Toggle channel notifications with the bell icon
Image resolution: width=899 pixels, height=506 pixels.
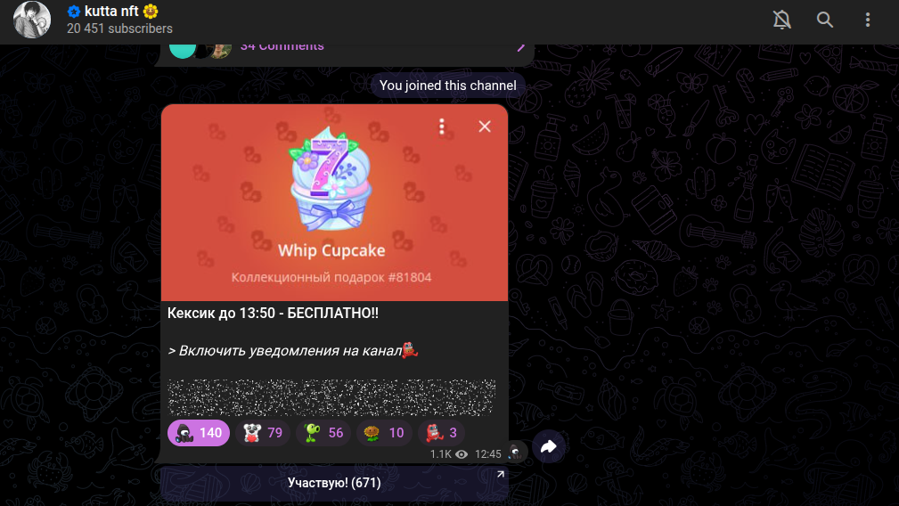coord(781,20)
